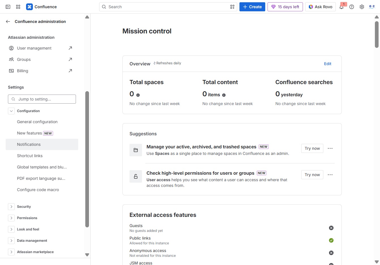Focus the Jump to setting field

pyautogui.click(x=42, y=99)
